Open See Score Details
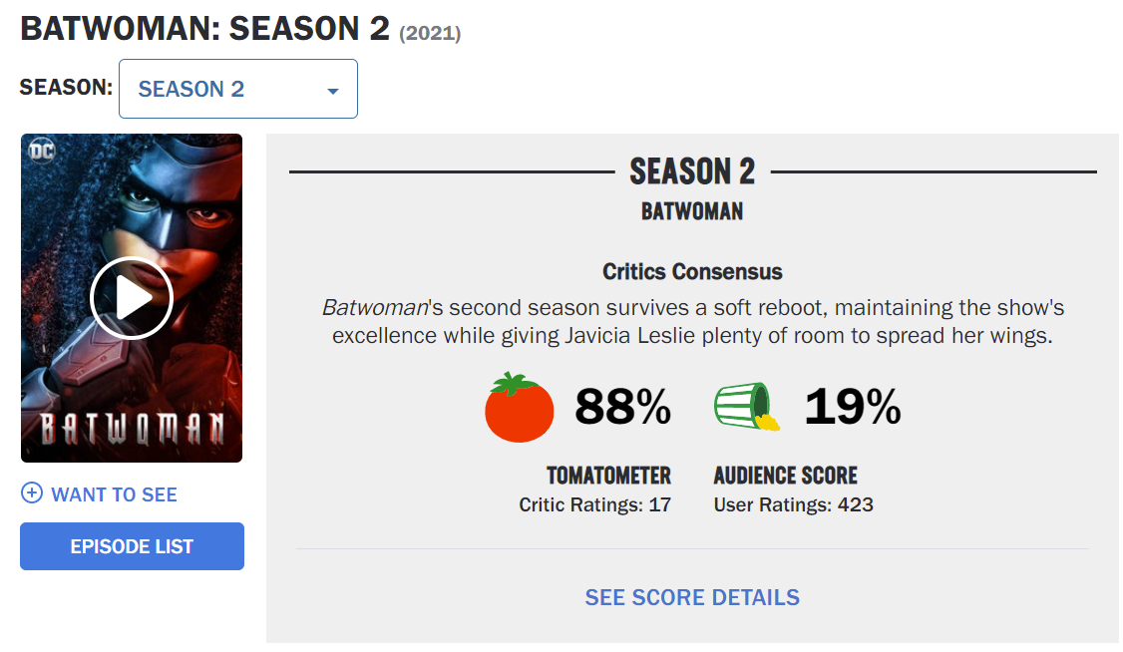Image resolution: width=1123 pixels, height=652 pixels. pyautogui.click(x=692, y=597)
